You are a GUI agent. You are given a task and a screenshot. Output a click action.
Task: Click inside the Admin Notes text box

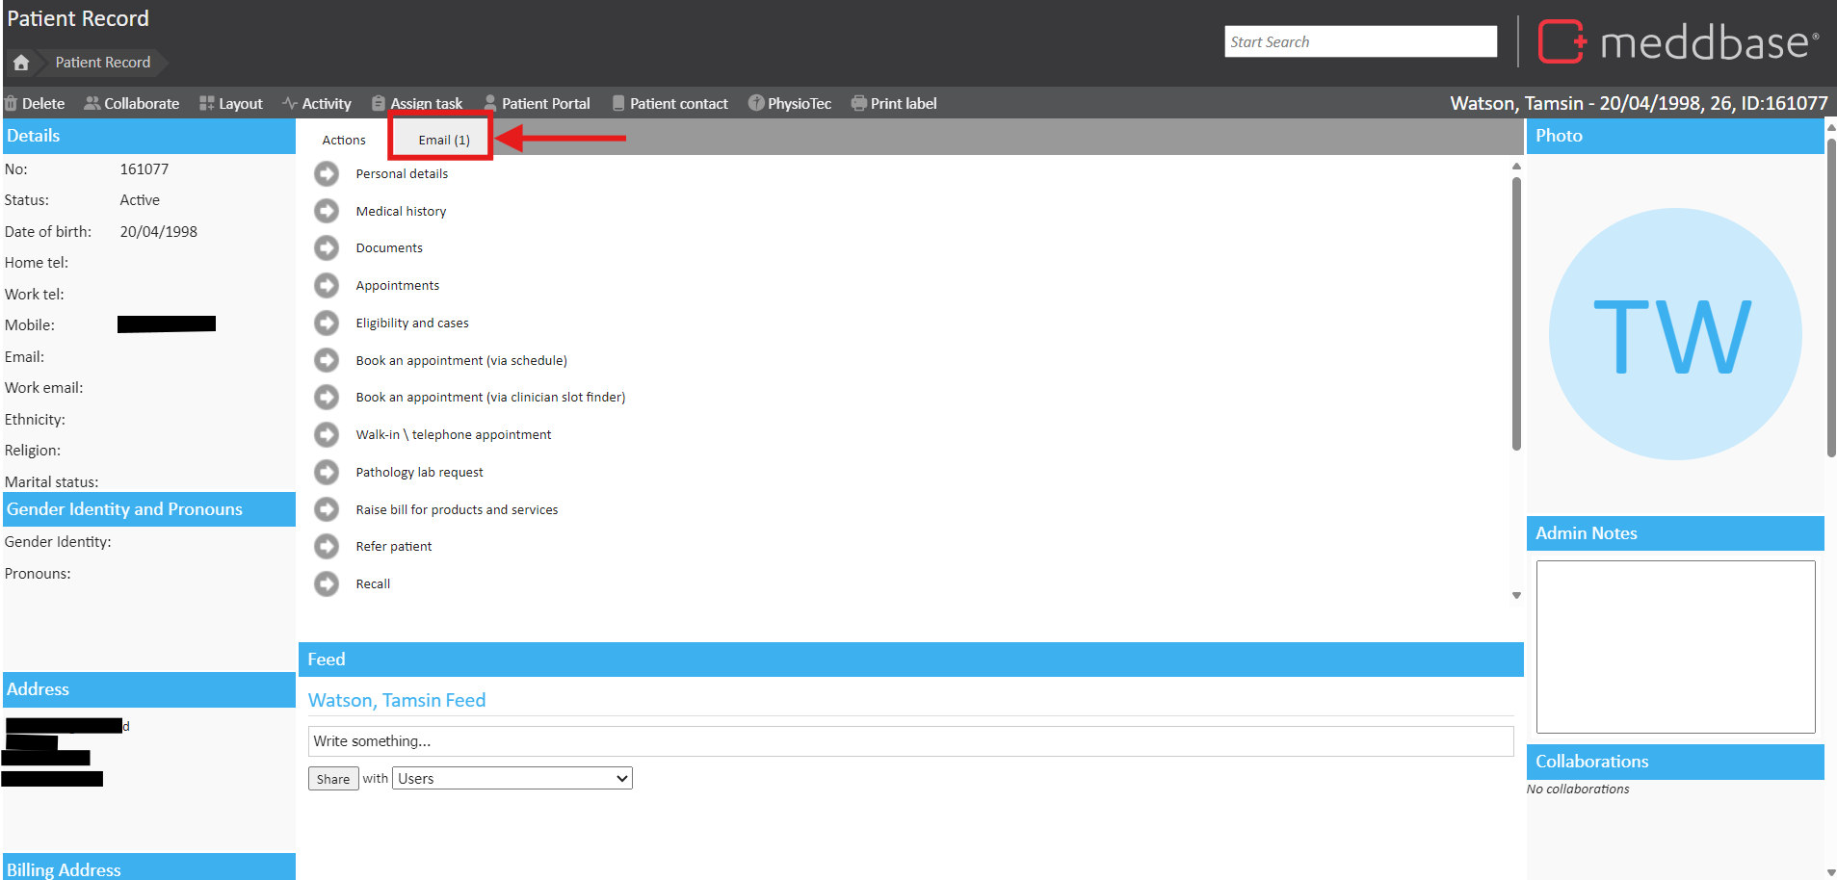click(x=1675, y=646)
